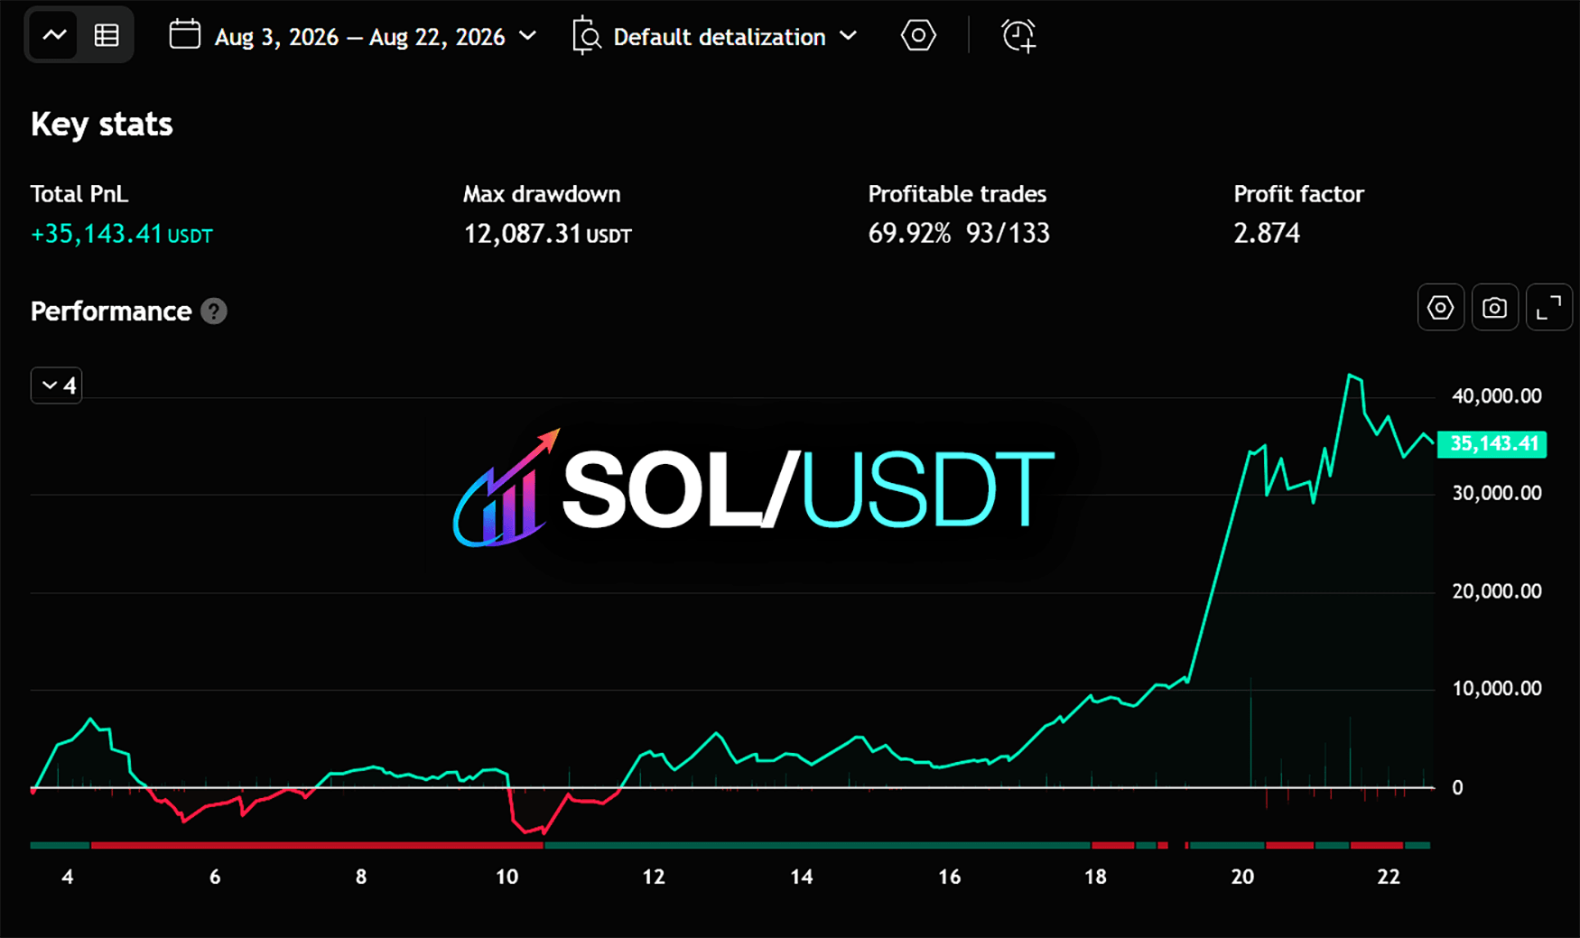Click date label 20 on time axis
Image resolution: width=1580 pixels, height=938 pixels.
[1242, 877]
